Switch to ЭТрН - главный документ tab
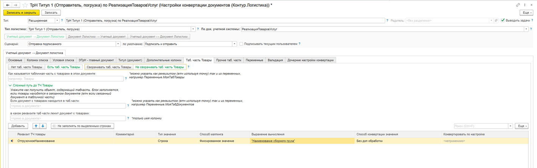537x168 pixels. point(96,60)
